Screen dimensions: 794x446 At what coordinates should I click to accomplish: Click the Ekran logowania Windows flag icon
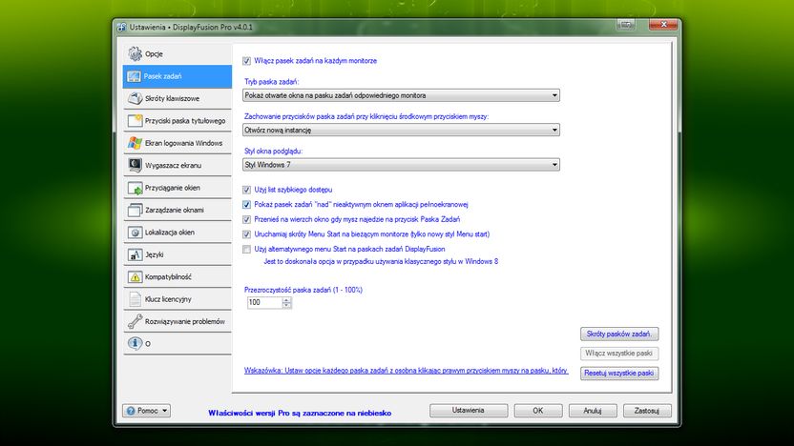click(135, 143)
